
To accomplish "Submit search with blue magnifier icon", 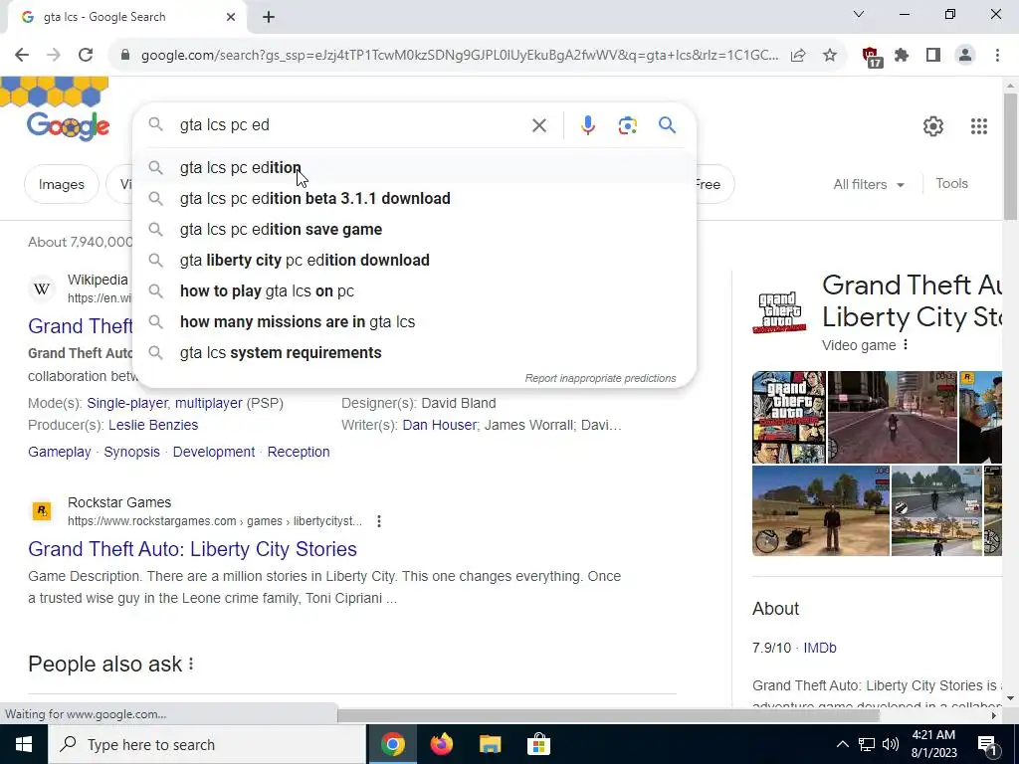I will pyautogui.click(x=667, y=125).
